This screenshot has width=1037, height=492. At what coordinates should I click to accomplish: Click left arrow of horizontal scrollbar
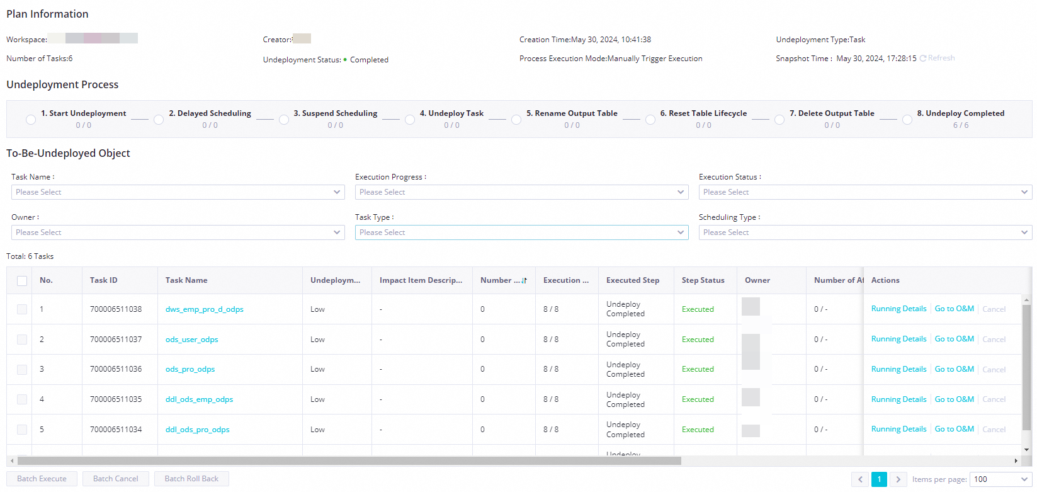click(x=12, y=461)
